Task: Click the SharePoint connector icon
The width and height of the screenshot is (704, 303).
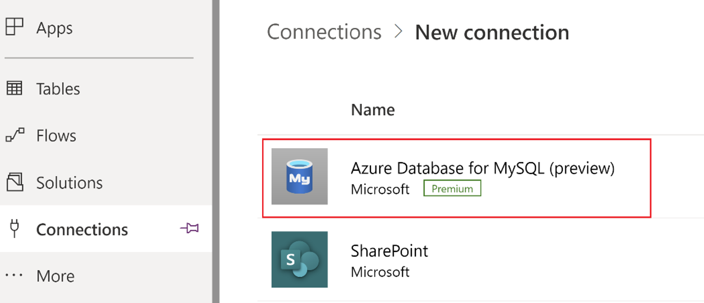Action: coord(299,259)
